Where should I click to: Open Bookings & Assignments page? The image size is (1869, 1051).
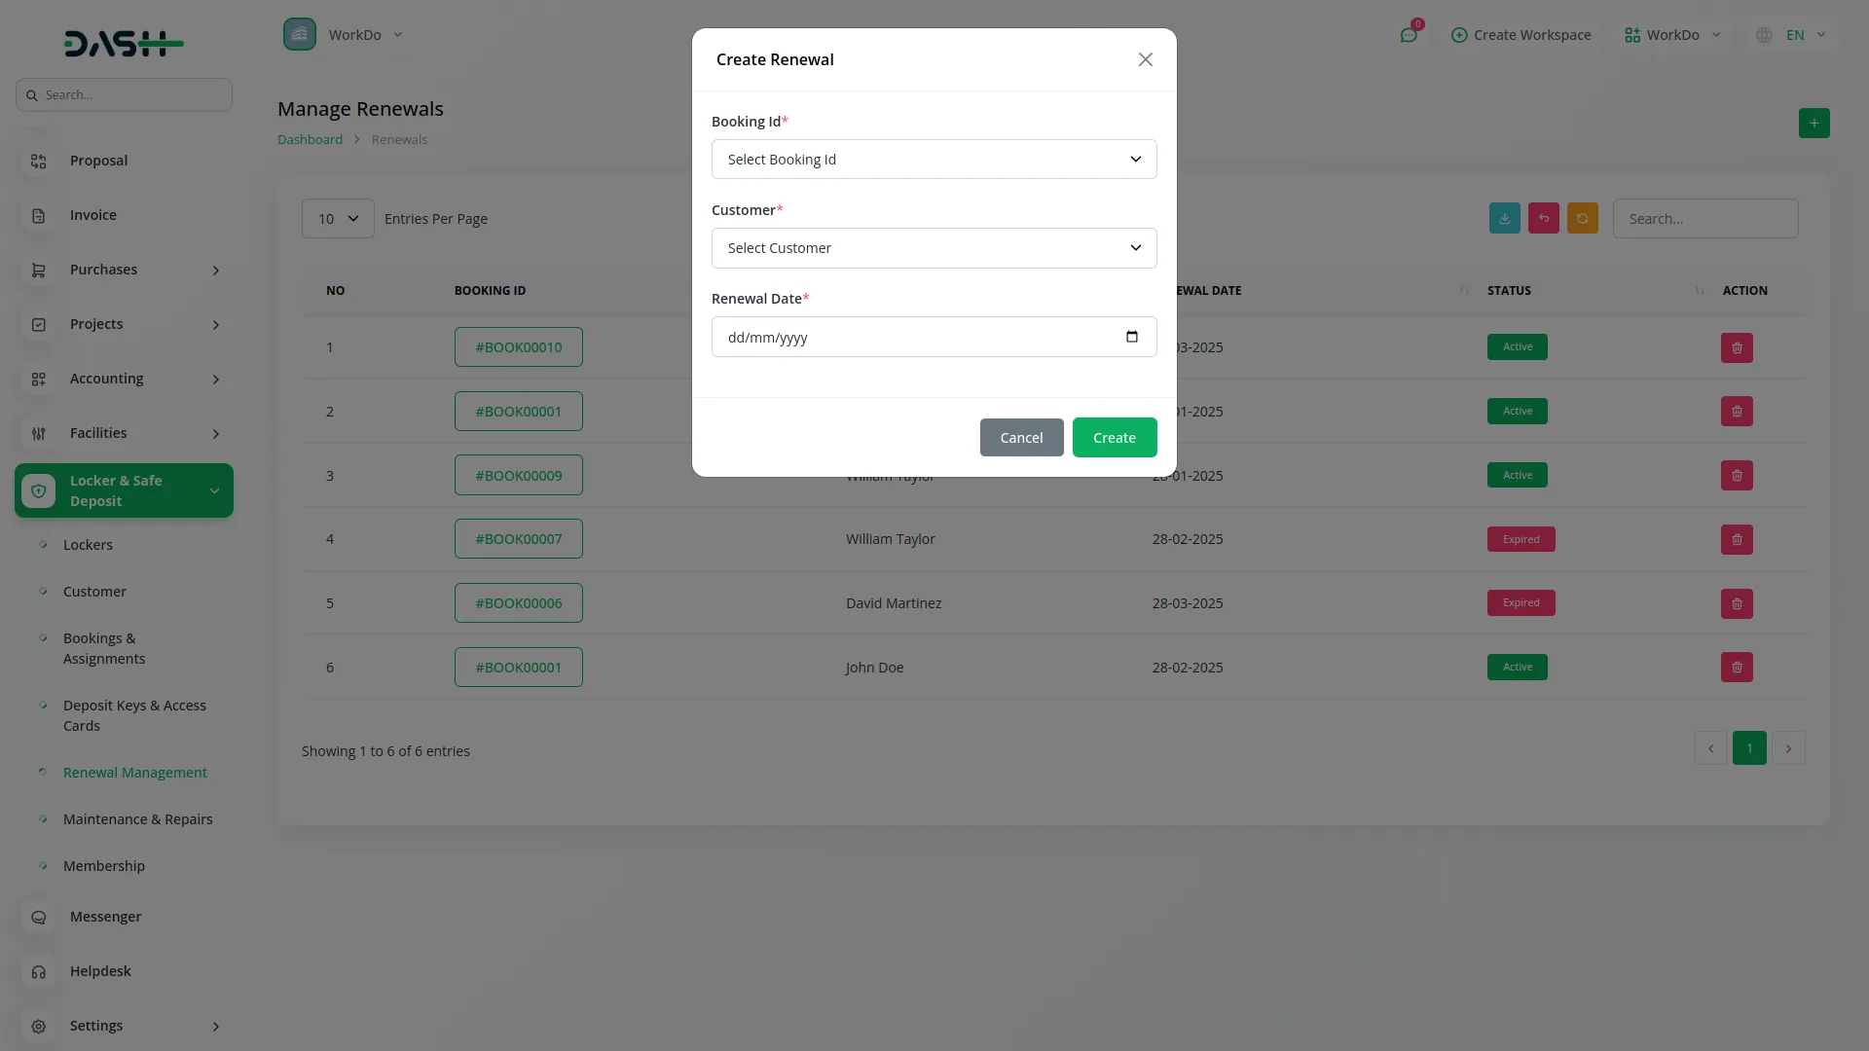(103, 648)
